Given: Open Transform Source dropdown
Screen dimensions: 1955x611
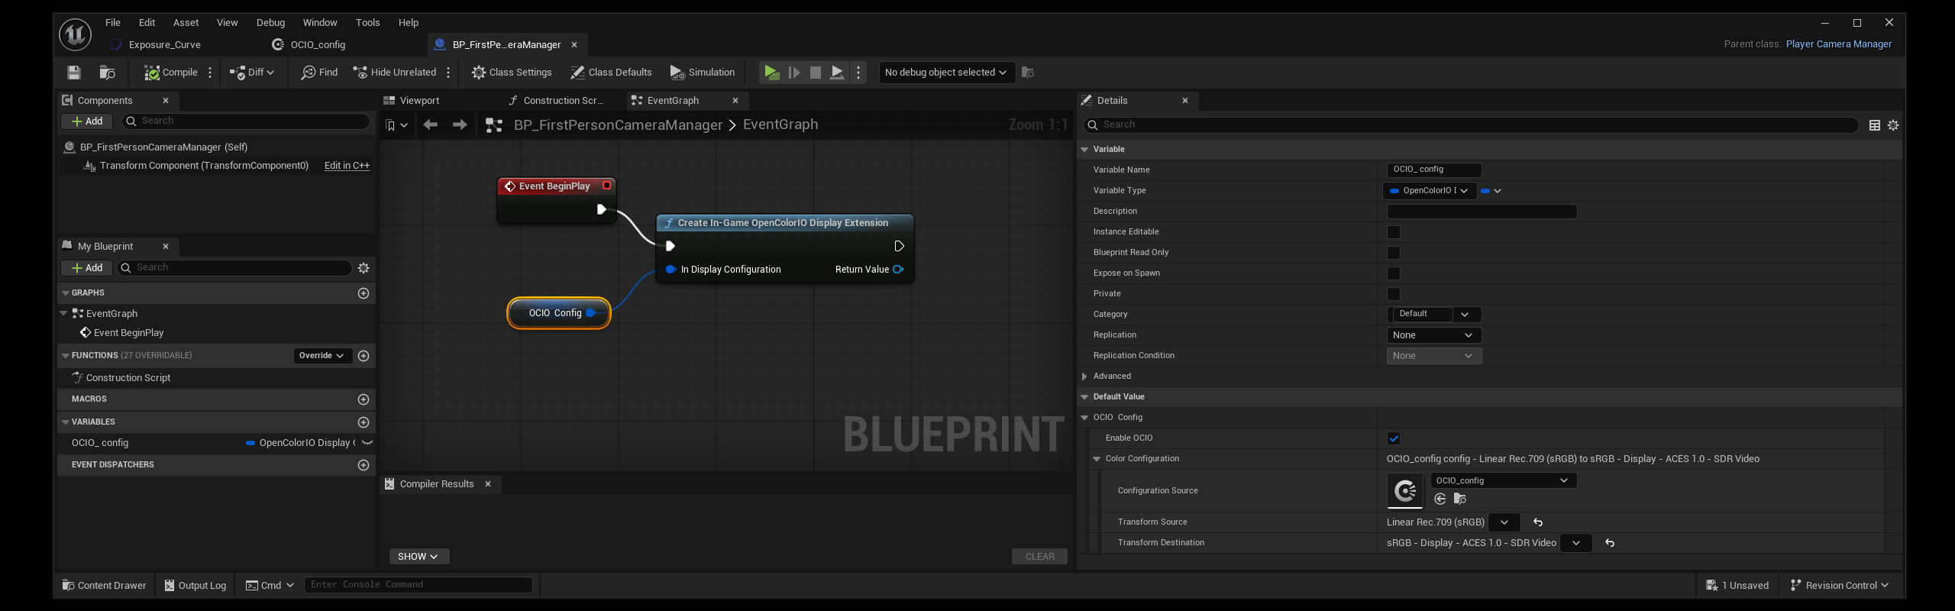Looking at the screenshot, I should pos(1504,522).
